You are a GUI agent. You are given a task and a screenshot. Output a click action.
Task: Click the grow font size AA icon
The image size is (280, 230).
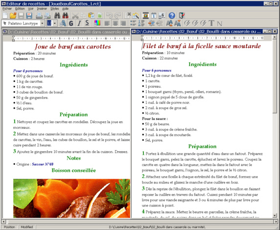tap(169, 23)
